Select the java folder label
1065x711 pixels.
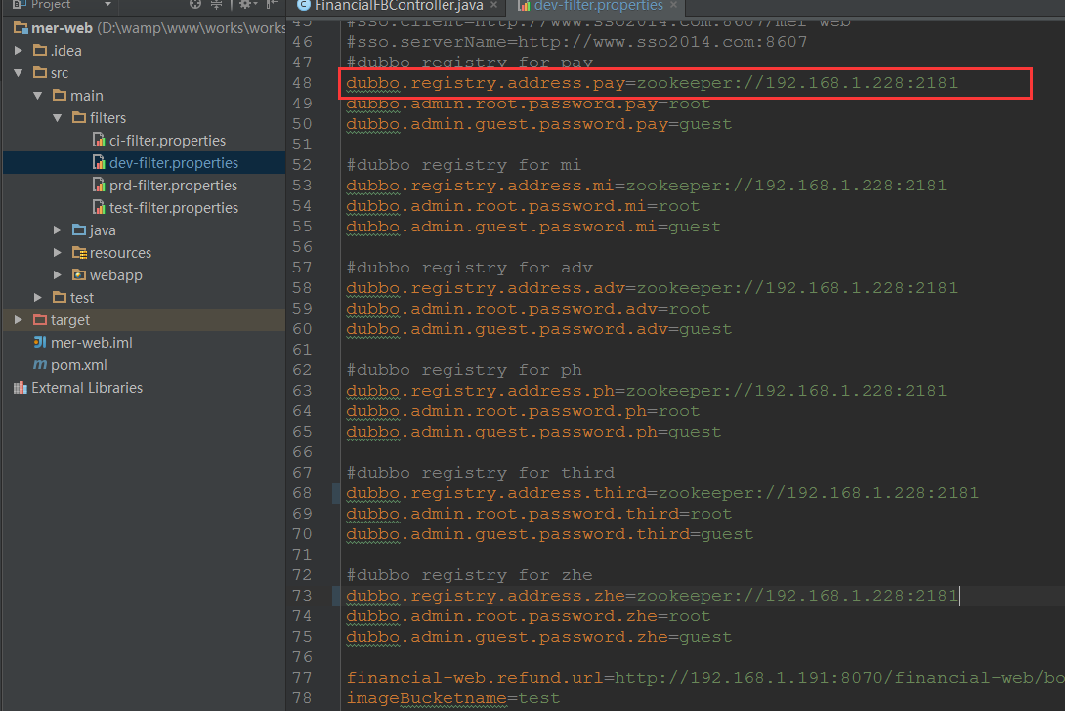click(103, 230)
